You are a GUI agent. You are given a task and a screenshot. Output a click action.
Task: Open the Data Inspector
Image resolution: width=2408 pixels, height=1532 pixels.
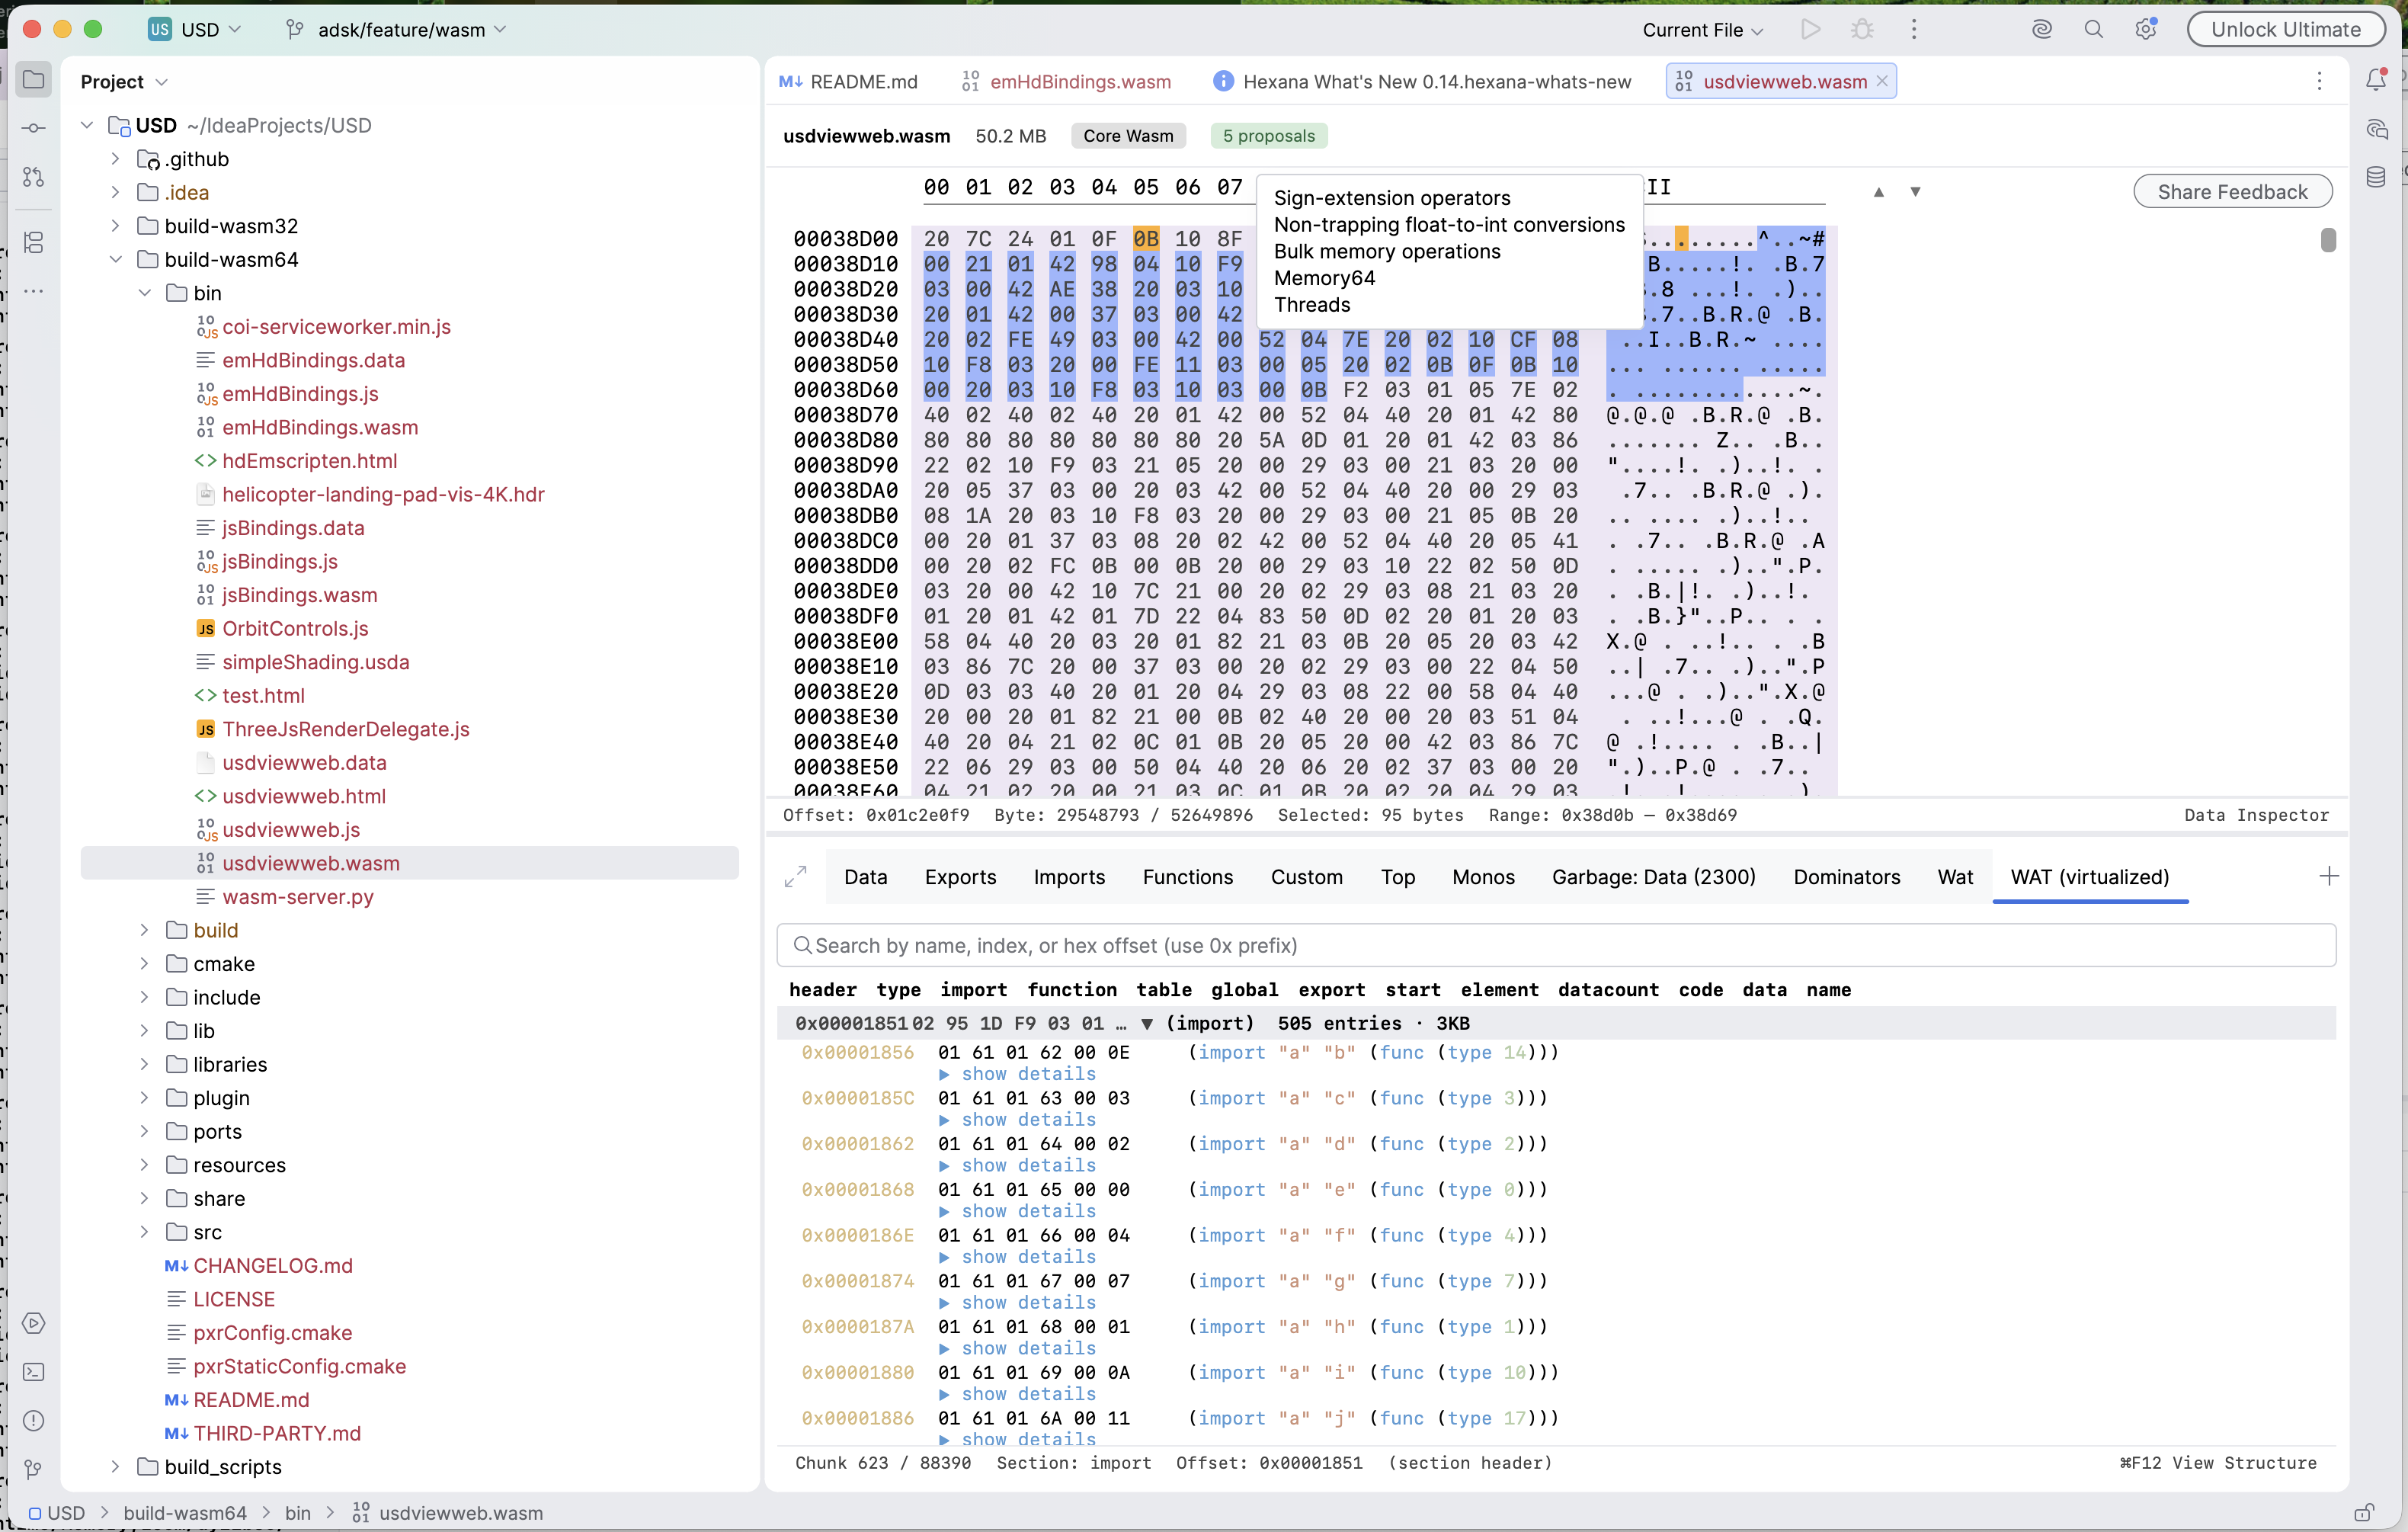[2256, 815]
